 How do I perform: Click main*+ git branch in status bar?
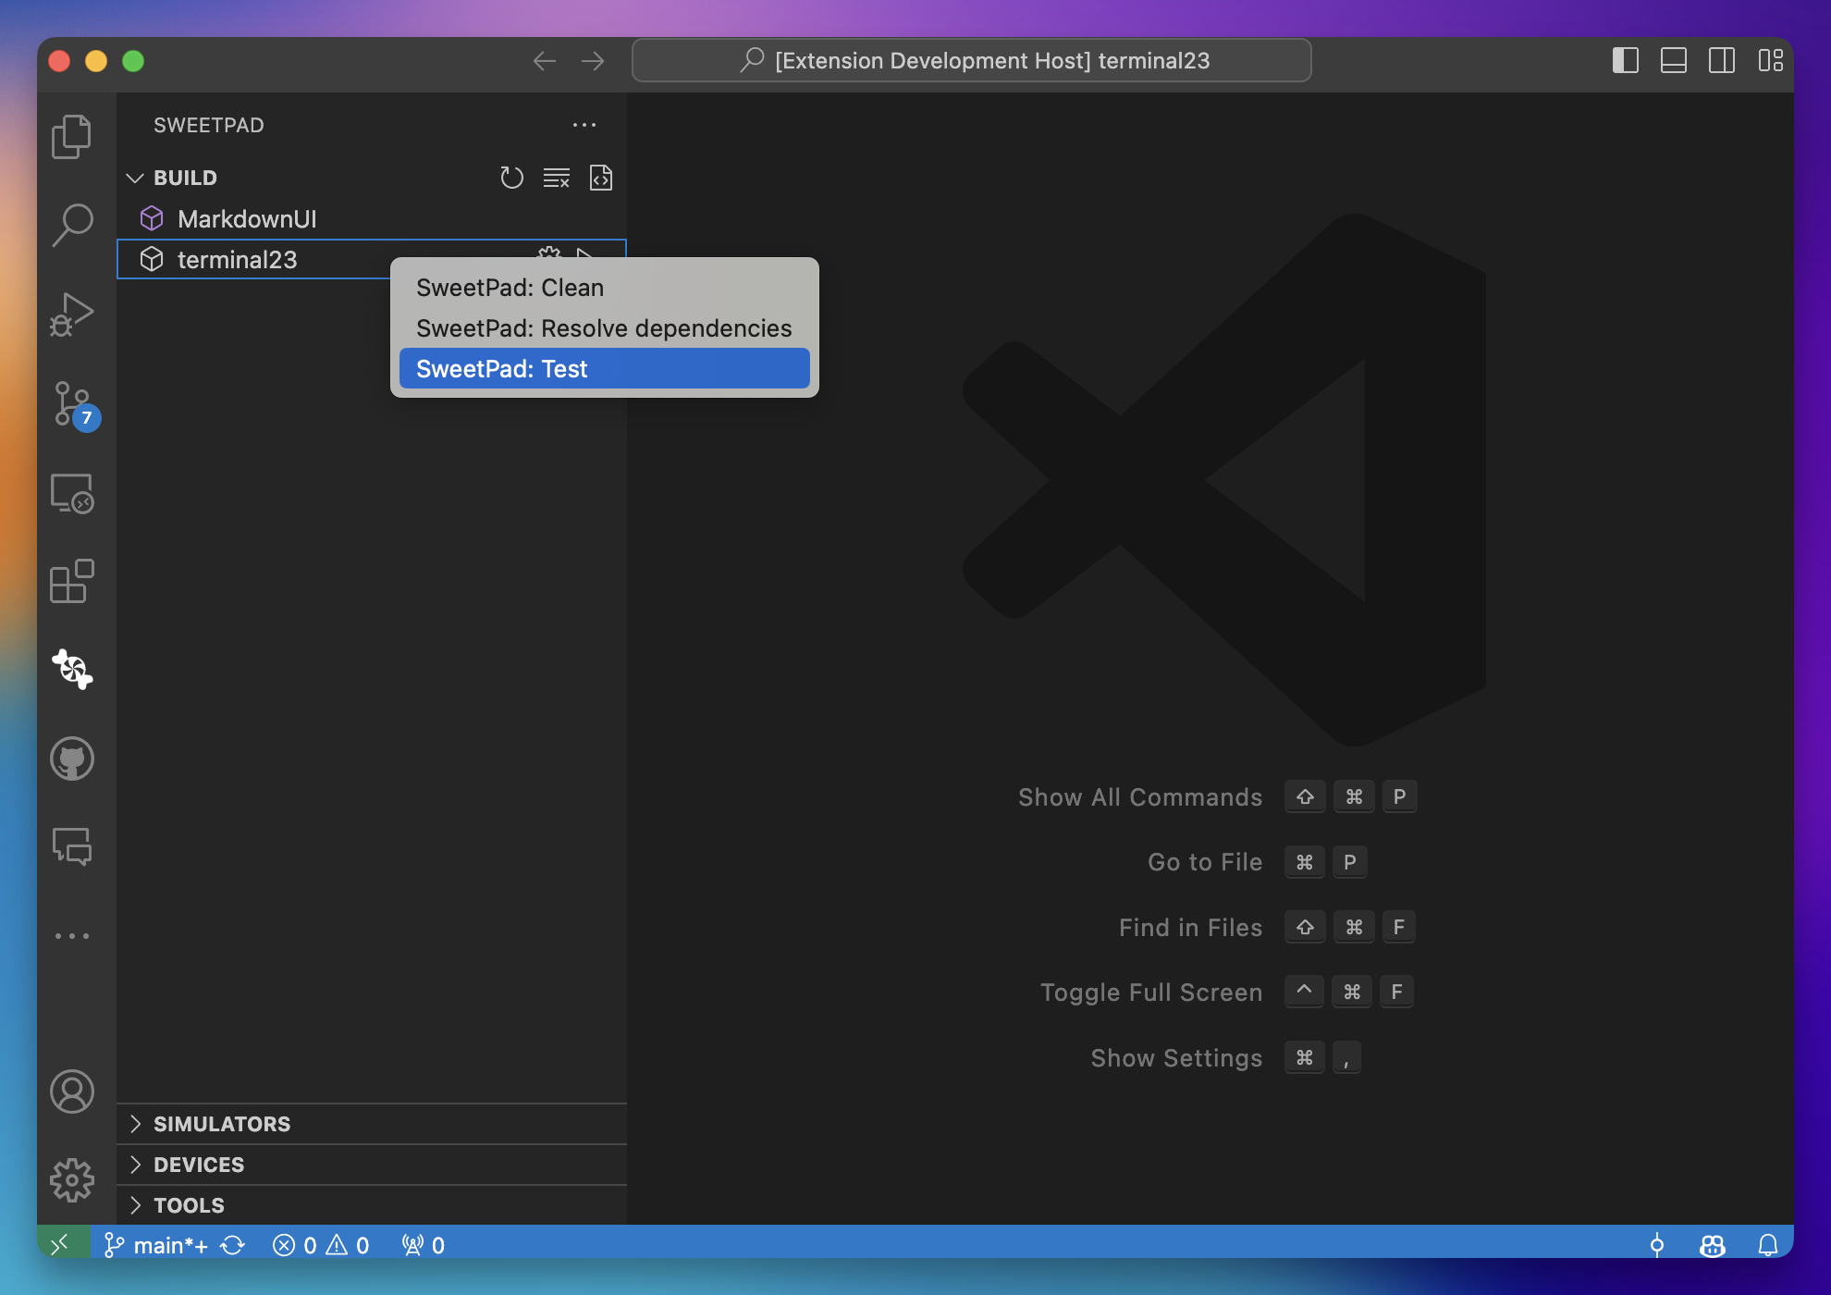point(159,1245)
